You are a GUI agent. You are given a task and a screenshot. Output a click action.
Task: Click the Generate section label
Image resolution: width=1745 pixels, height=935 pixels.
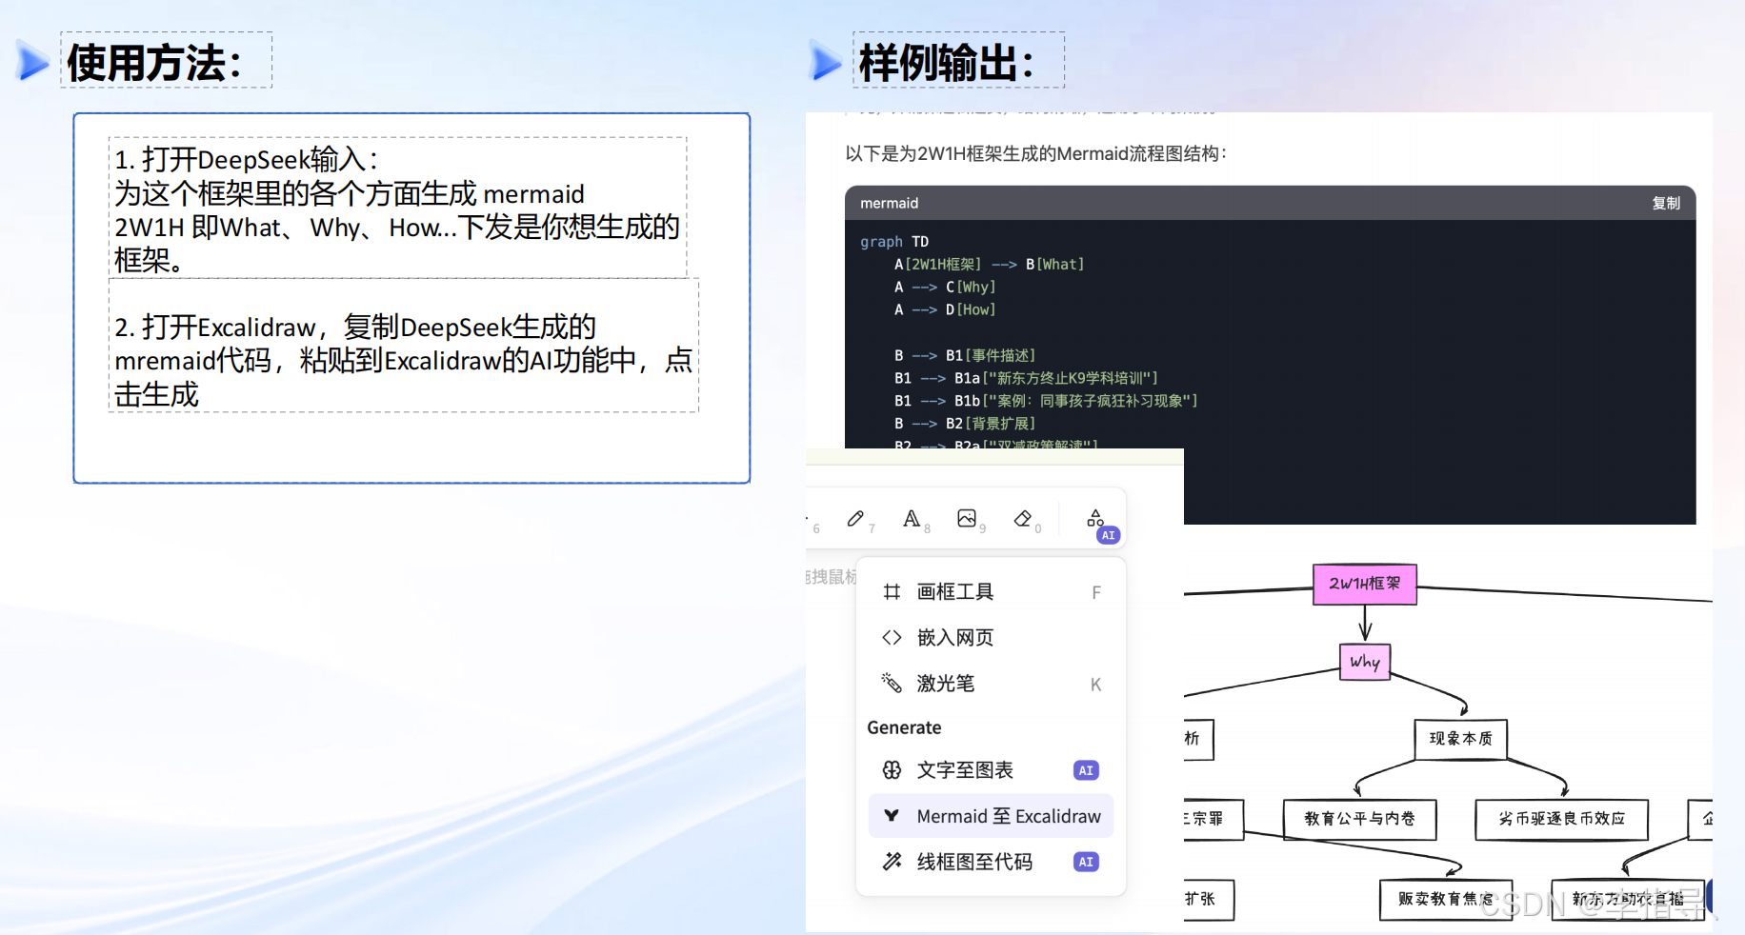[x=904, y=727]
